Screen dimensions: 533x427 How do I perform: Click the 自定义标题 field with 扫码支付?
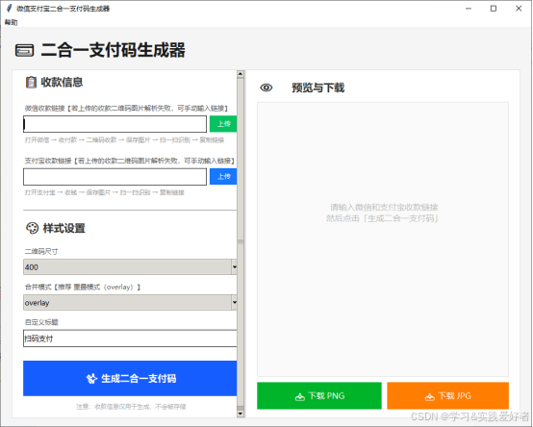[x=130, y=339]
